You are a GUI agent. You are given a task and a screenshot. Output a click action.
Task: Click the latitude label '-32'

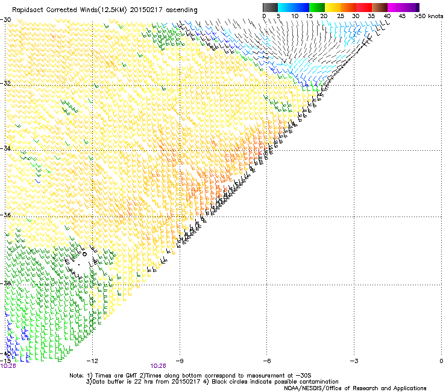(5, 83)
